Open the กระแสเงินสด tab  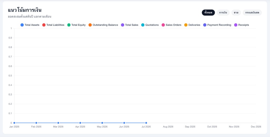pyautogui.click(x=252, y=13)
